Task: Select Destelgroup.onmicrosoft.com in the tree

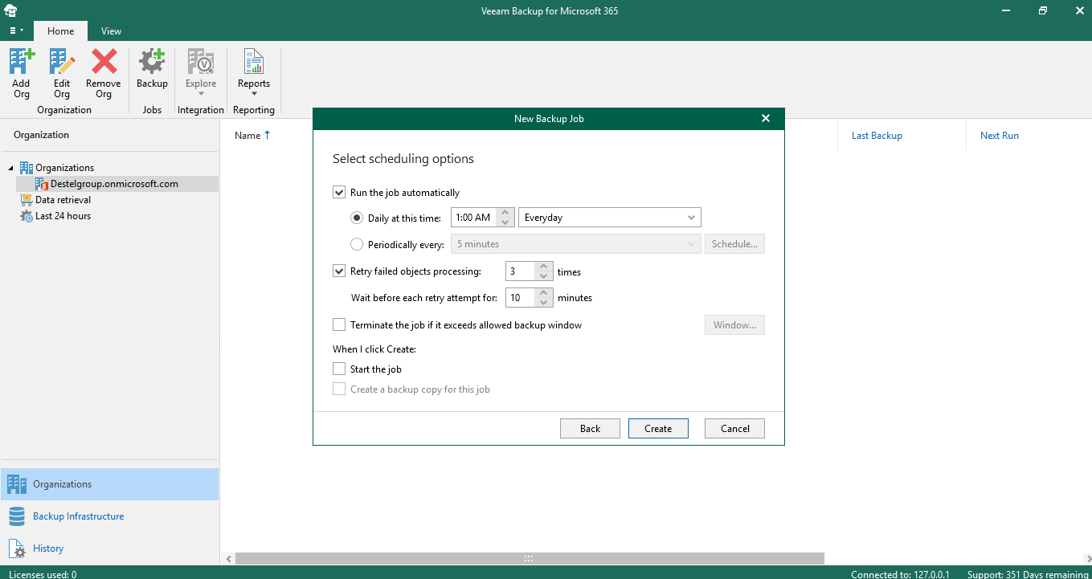Action: tap(114, 184)
